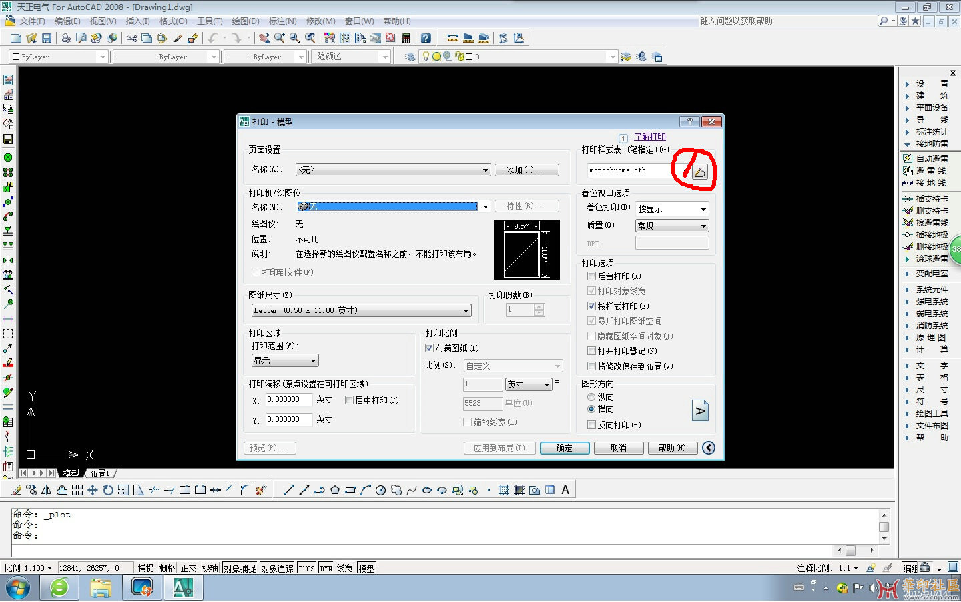Viewport: 961px width, 602px height.
Task: Click the Erase tool in modify toolbar
Action: [16, 490]
